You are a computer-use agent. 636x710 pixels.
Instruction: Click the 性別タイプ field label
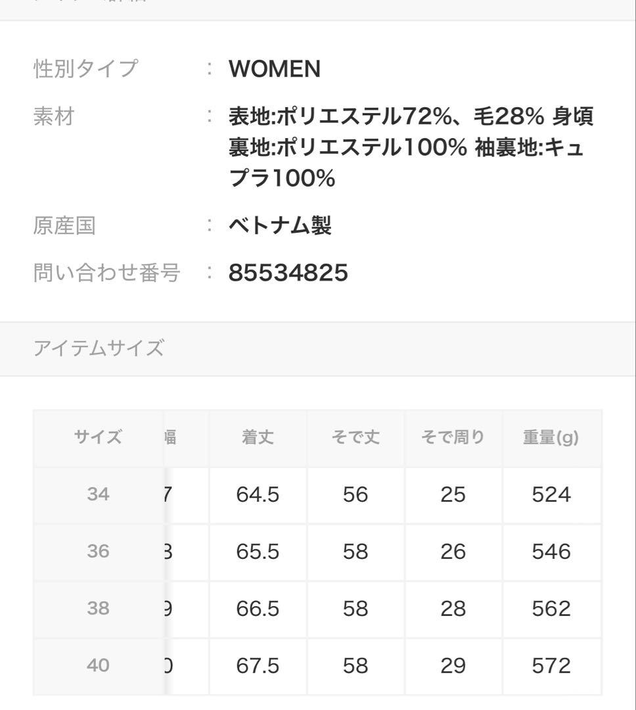pos(86,69)
